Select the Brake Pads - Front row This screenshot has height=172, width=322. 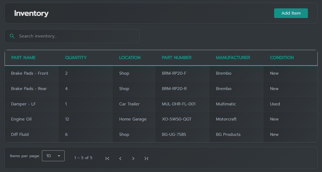[30, 73]
